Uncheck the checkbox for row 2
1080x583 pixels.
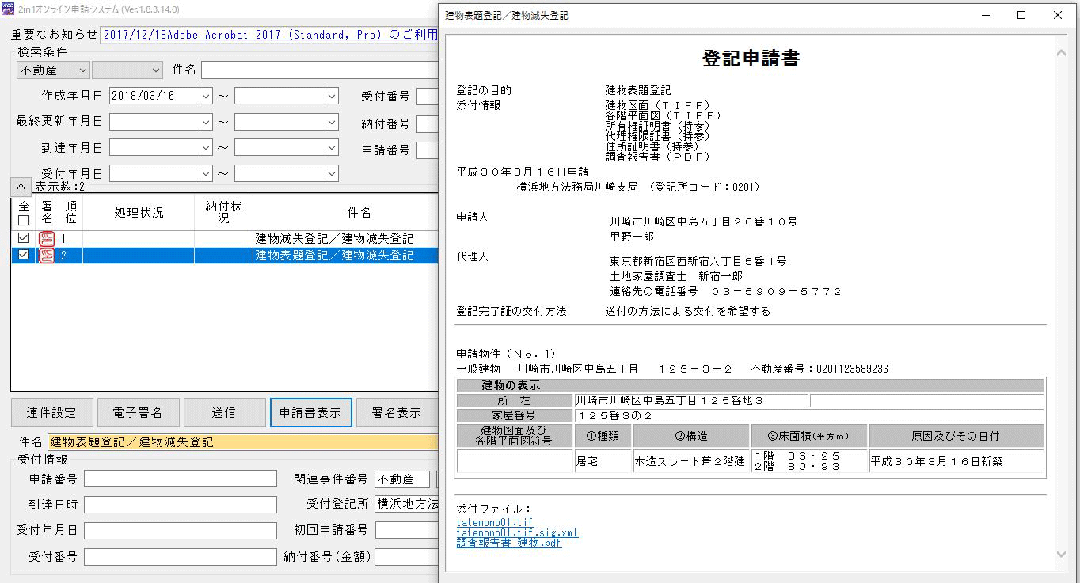click(x=23, y=256)
